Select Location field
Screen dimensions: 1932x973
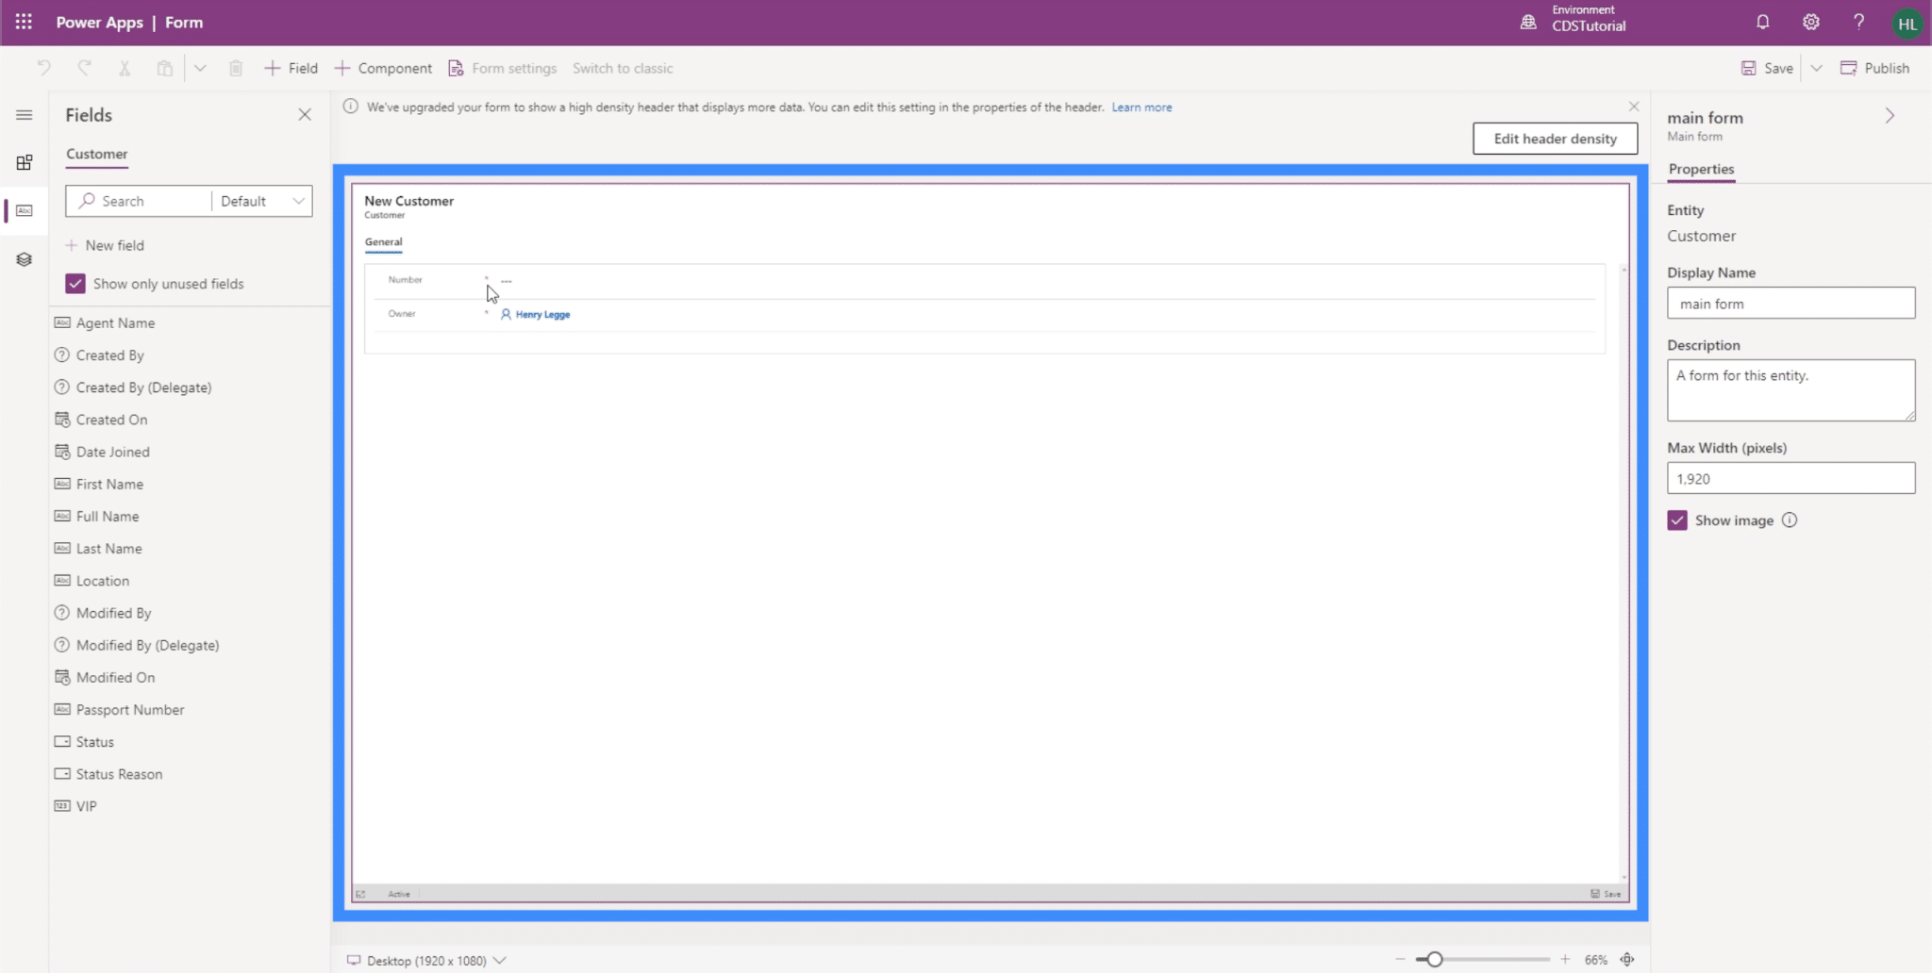92,581
